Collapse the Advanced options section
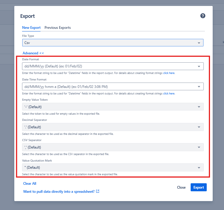Screen dimensions: 224x210 [x=33, y=53]
